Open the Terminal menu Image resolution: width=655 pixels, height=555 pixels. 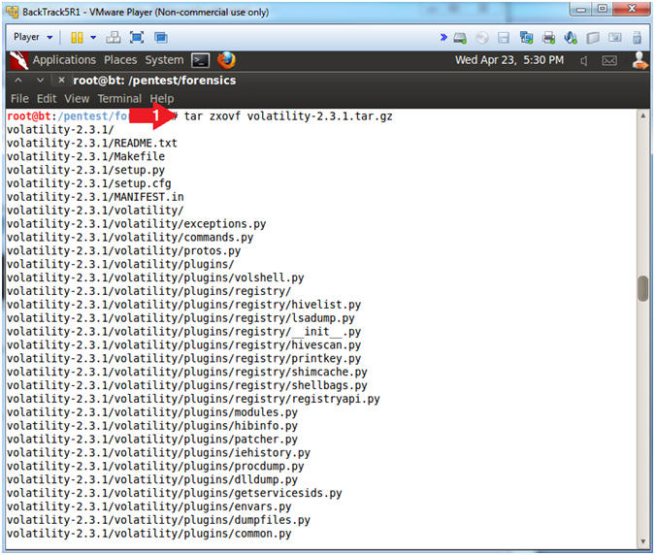click(x=119, y=99)
